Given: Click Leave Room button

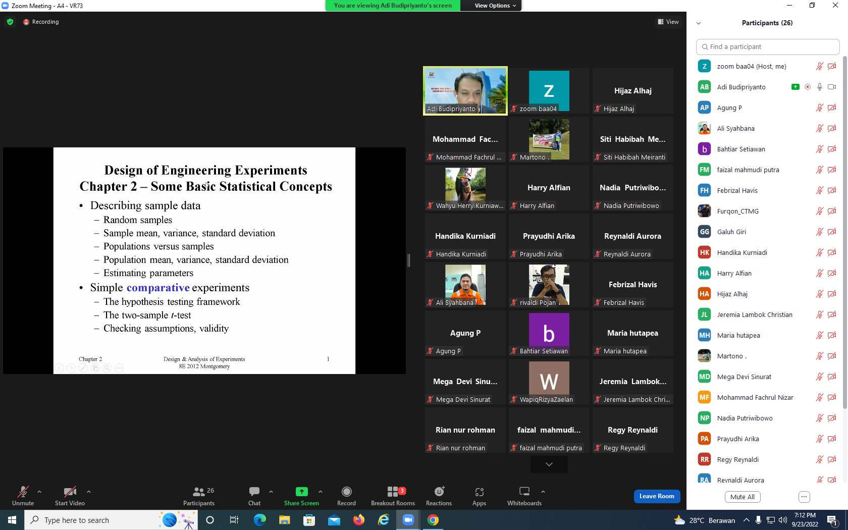Looking at the screenshot, I should [x=657, y=496].
